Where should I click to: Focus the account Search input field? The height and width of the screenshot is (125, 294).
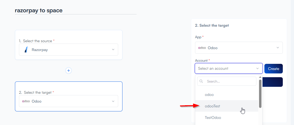[x=229, y=81]
